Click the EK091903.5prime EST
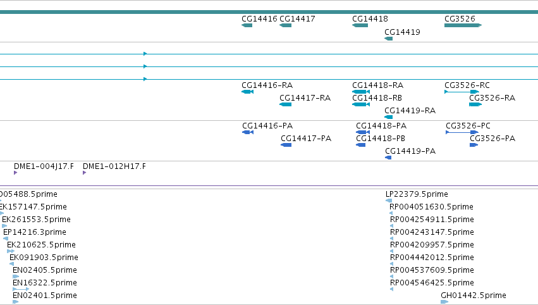The width and height of the screenshot is (538, 305). 11,264
